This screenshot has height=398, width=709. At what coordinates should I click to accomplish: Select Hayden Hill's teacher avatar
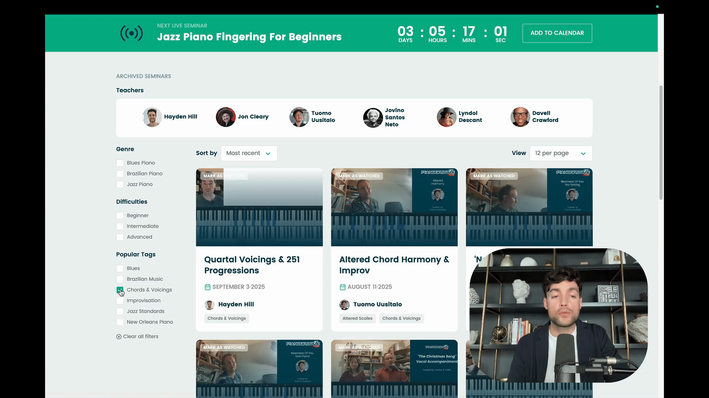[x=152, y=117]
